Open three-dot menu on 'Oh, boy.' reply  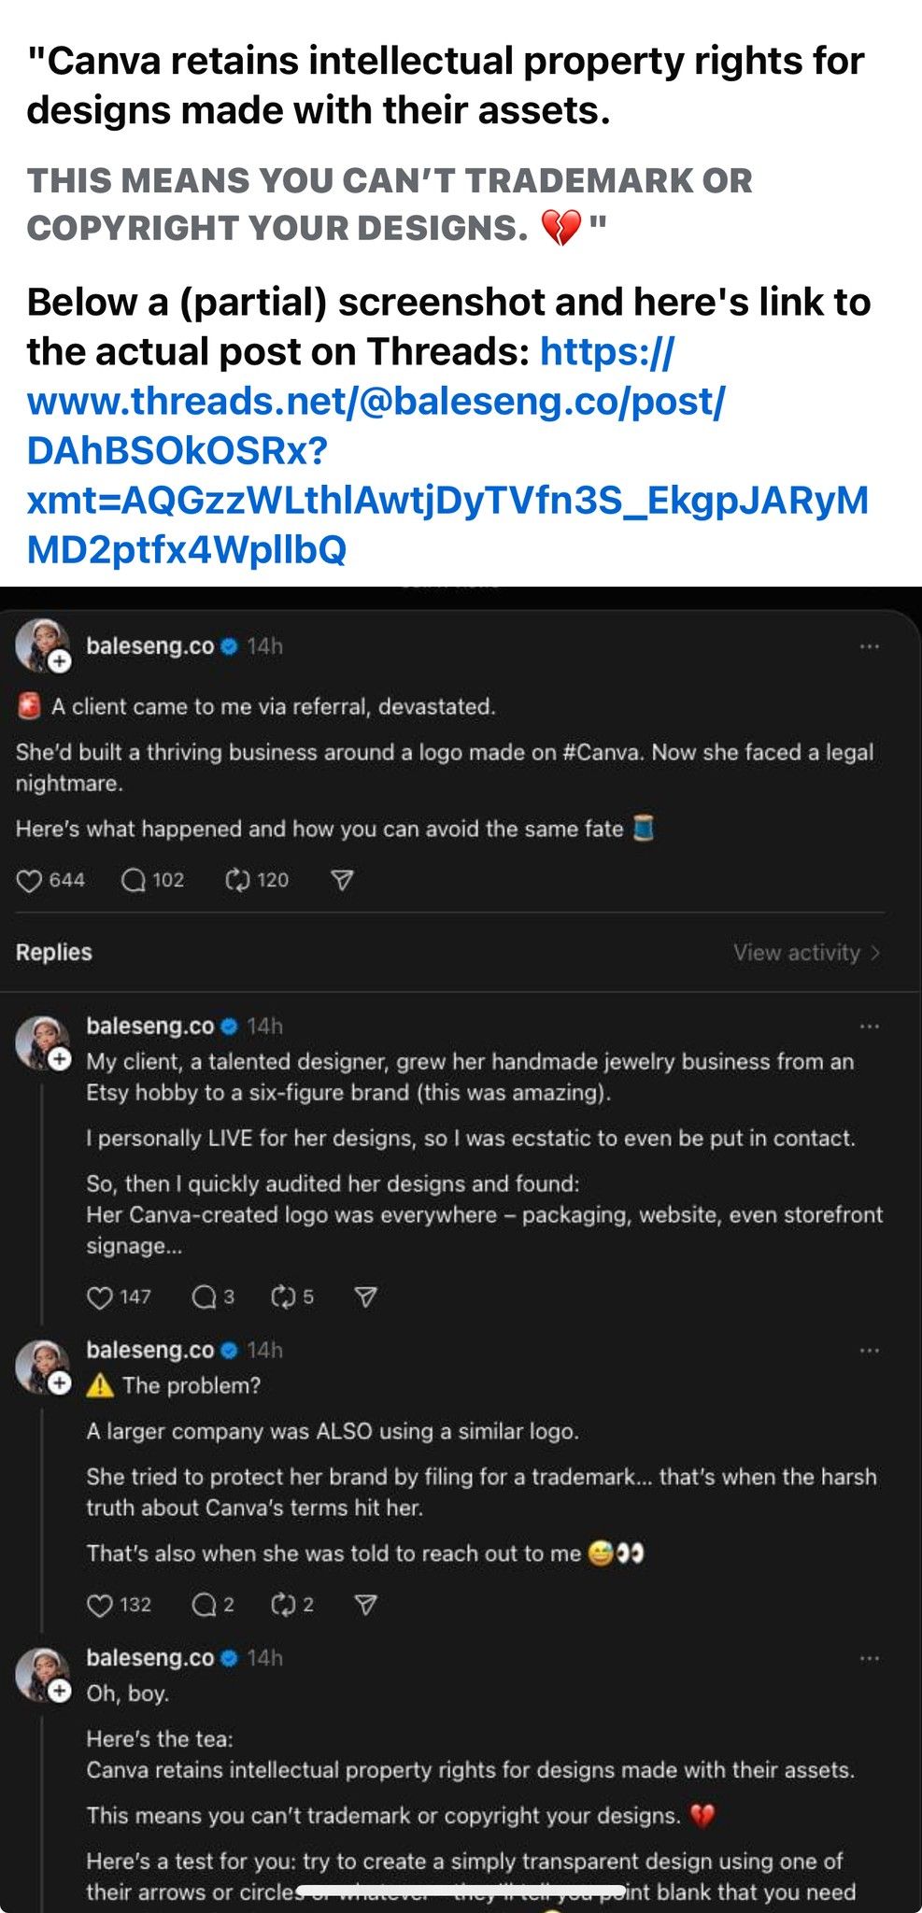pyautogui.click(x=870, y=1658)
